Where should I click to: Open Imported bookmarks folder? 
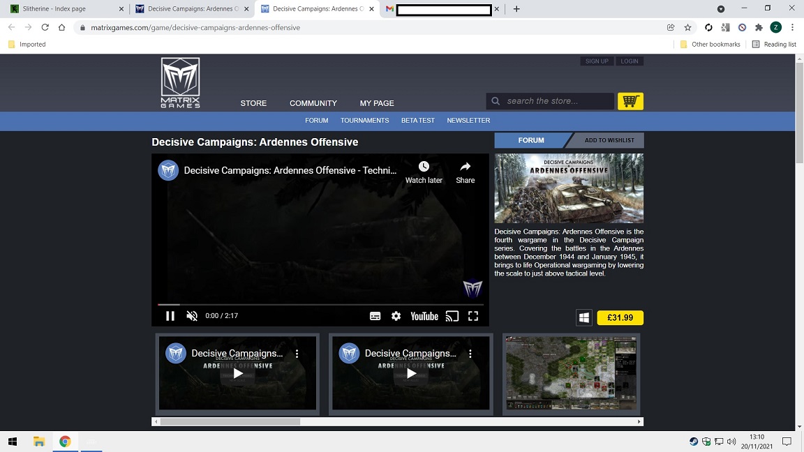pos(27,44)
